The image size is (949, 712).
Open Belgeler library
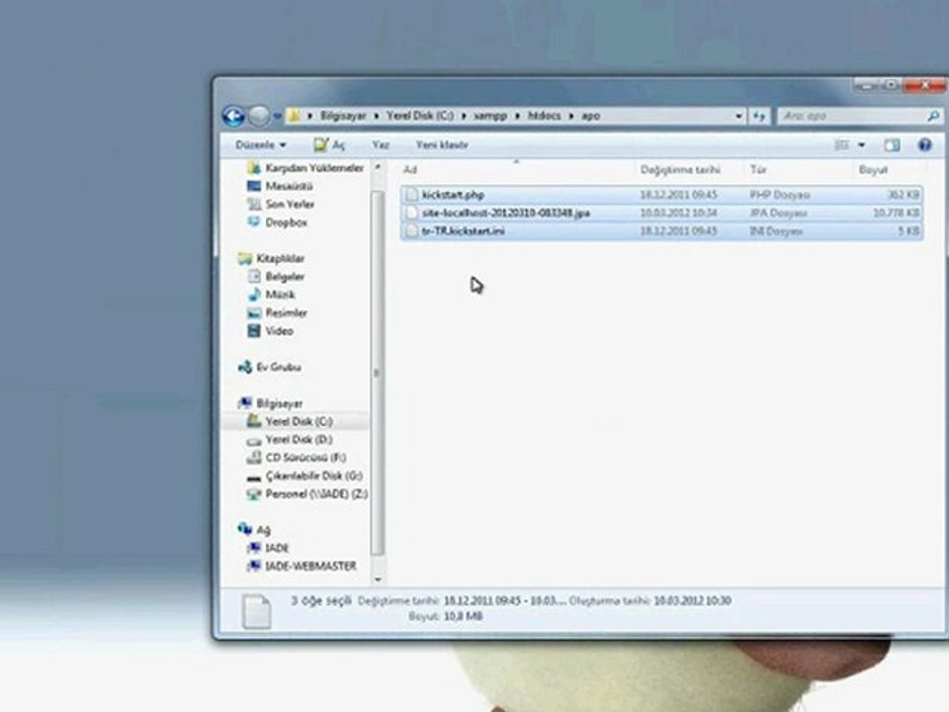[x=276, y=277]
